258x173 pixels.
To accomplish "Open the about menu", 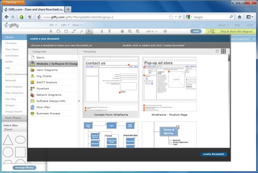I will (223, 25).
